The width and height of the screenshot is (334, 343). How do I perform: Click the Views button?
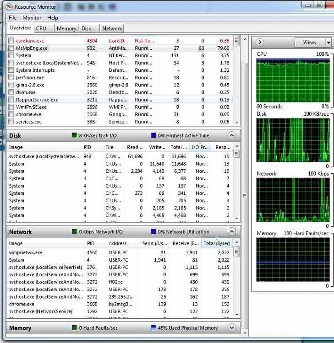coord(310,43)
